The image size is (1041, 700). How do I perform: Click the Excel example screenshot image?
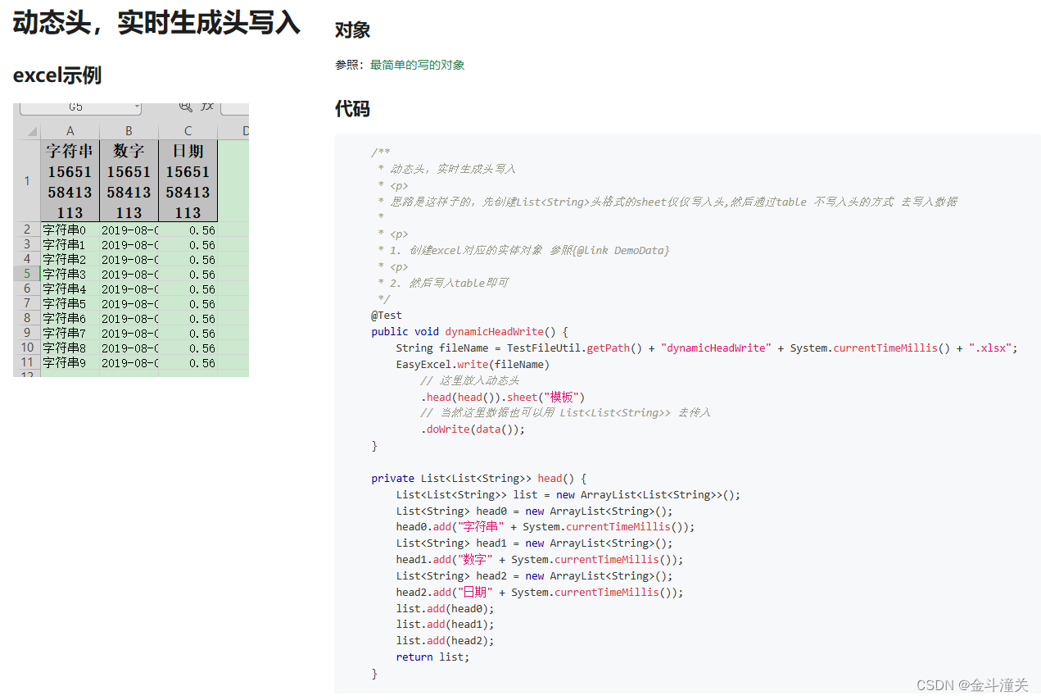click(x=130, y=238)
